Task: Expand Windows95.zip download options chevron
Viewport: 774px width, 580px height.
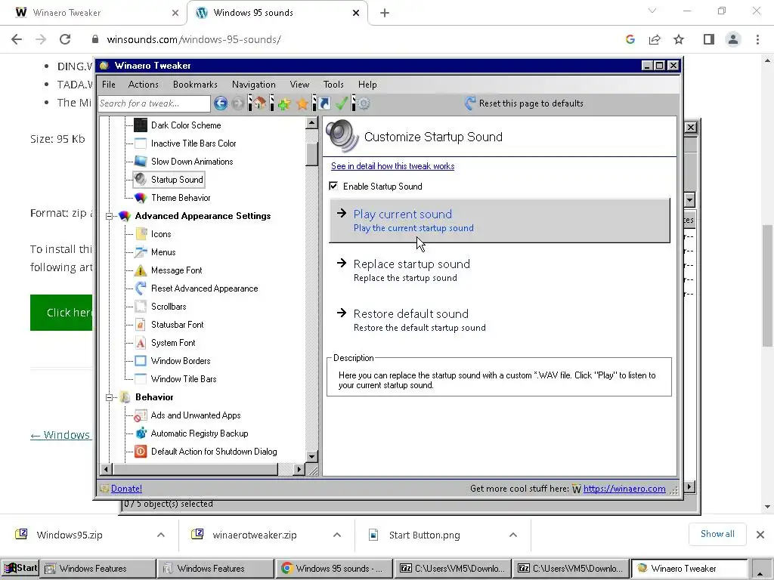Action: point(161,535)
